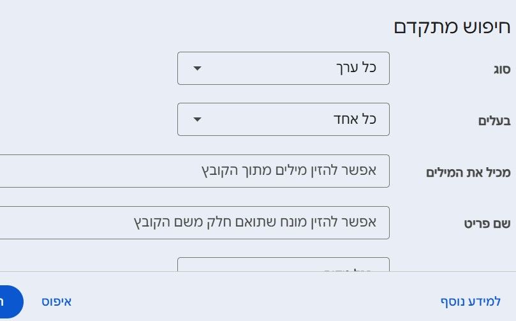This screenshot has height=321, width=516.
Task: Open the סוג dropdown showing כל ערך
Action: [283, 68]
